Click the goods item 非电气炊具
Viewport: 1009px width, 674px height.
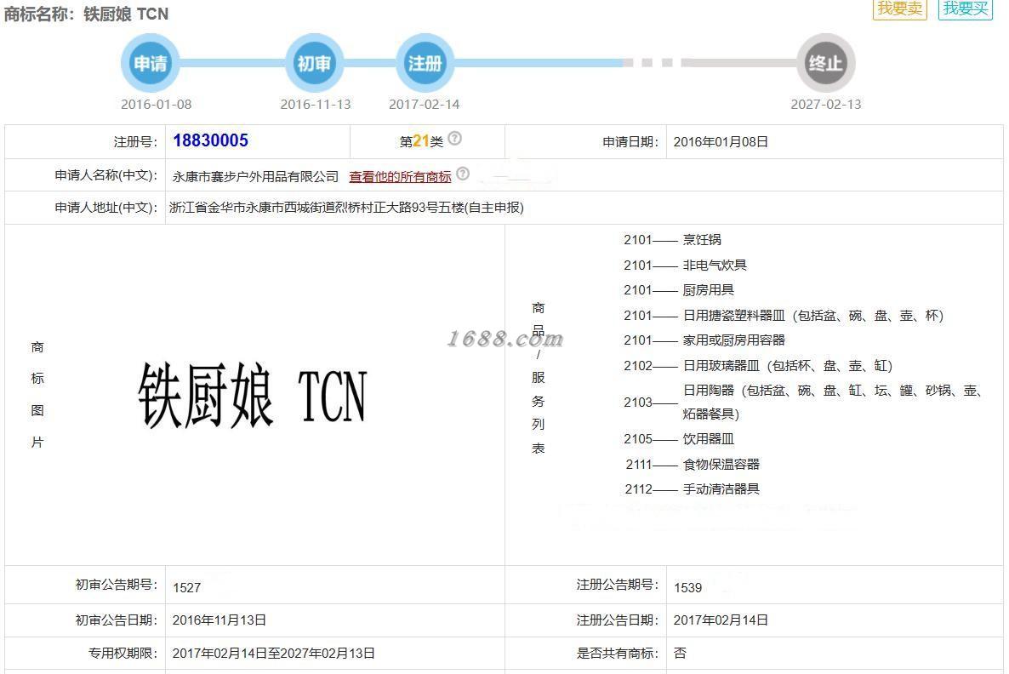tap(715, 265)
